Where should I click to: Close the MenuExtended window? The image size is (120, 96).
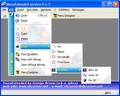coord(116,4)
